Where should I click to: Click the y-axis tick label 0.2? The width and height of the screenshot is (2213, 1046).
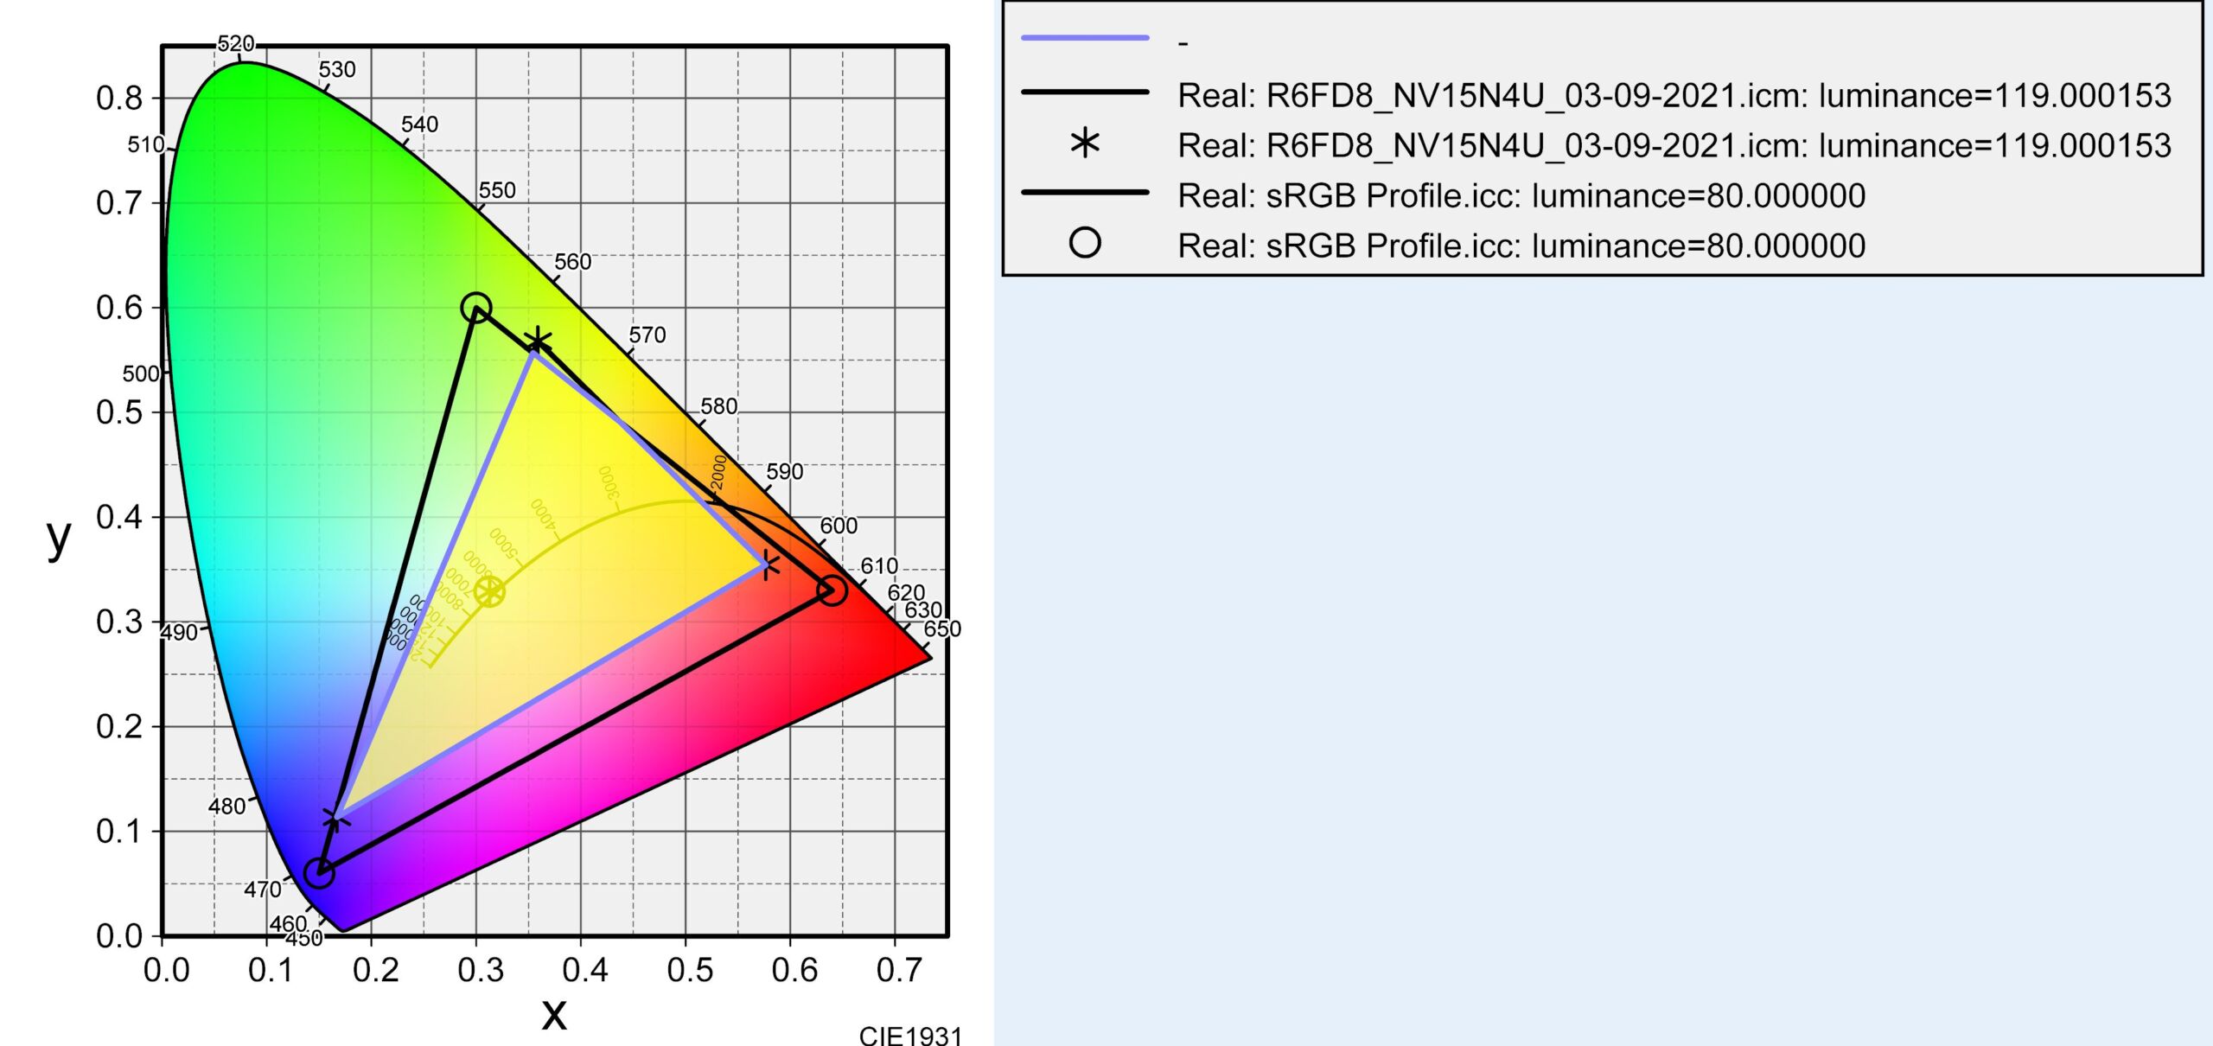[x=119, y=727]
